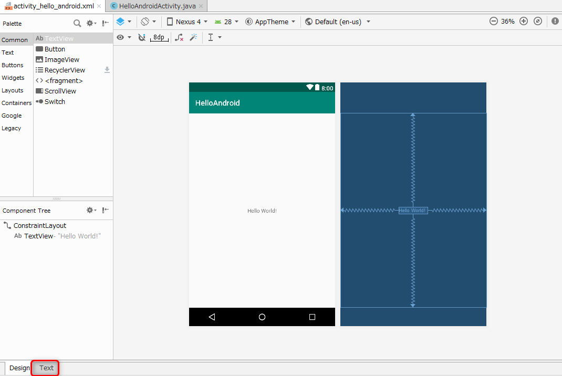Viewport: 562px width, 376px height.
Task: Switch to the HelloAndroidActivity.java tab
Action: [157, 6]
